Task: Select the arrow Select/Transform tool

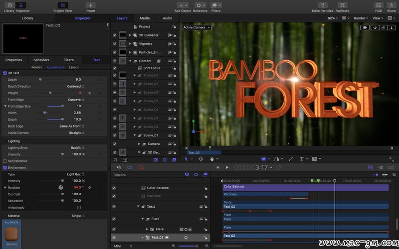Action: click(186, 159)
